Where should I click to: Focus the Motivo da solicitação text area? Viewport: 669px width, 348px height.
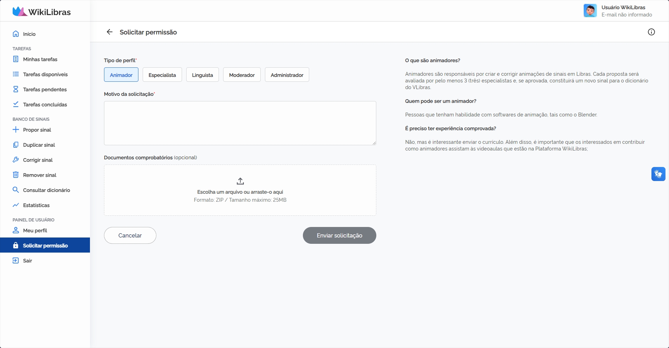pos(240,123)
